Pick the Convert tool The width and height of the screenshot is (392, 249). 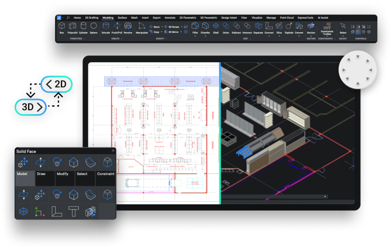[299, 28]
